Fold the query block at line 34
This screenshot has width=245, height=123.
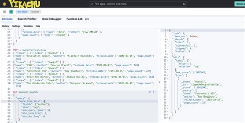[11, 98]
